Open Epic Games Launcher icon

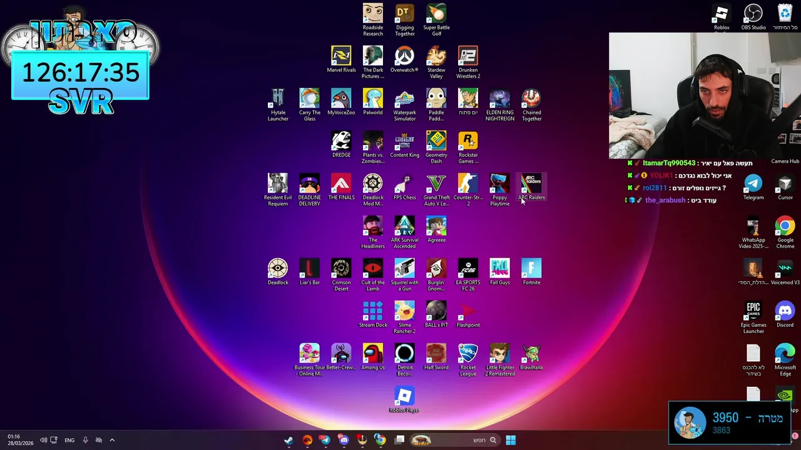coord(753,317)
